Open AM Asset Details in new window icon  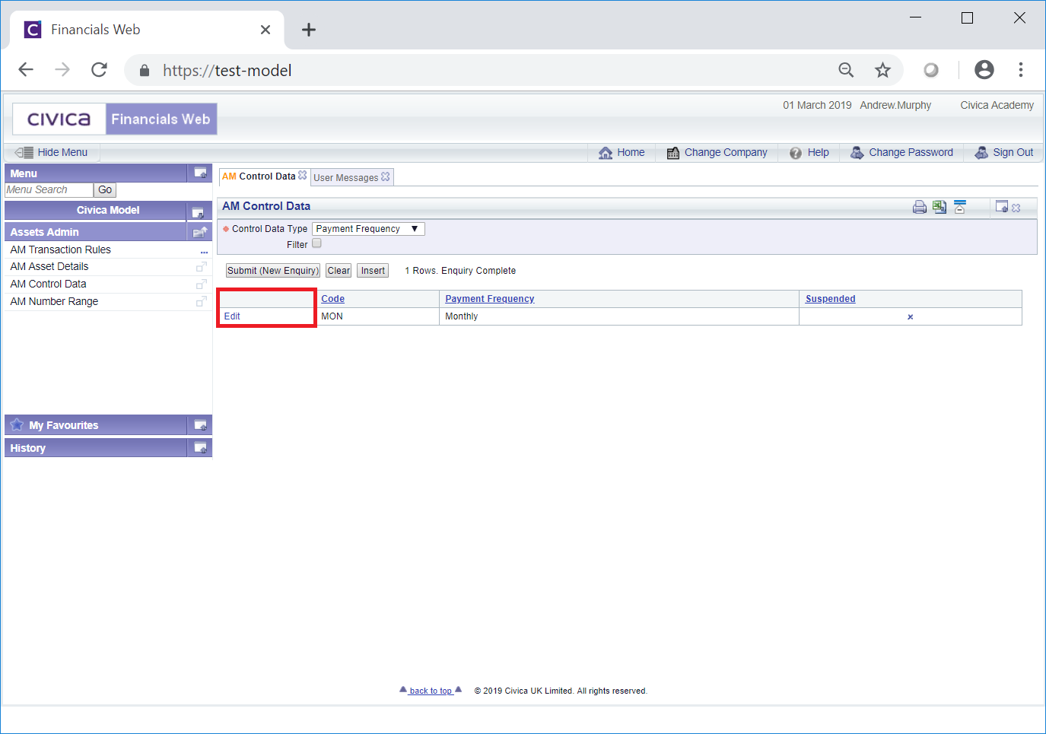(202, 266)
